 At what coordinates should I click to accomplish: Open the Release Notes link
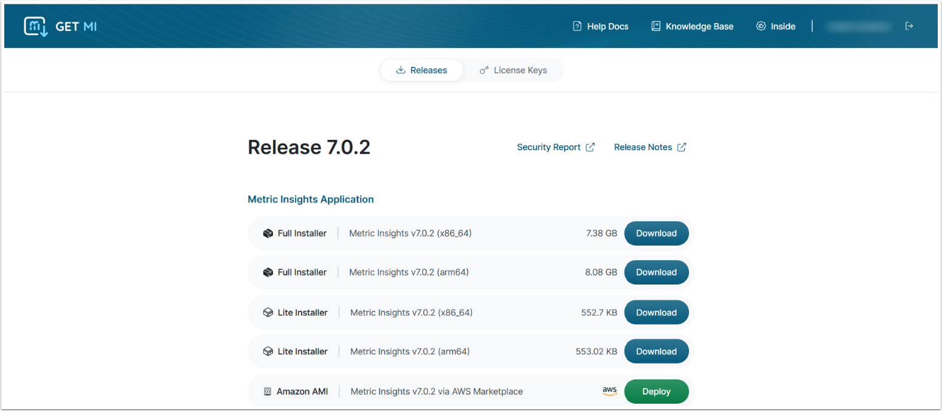(x=643, y=147)
